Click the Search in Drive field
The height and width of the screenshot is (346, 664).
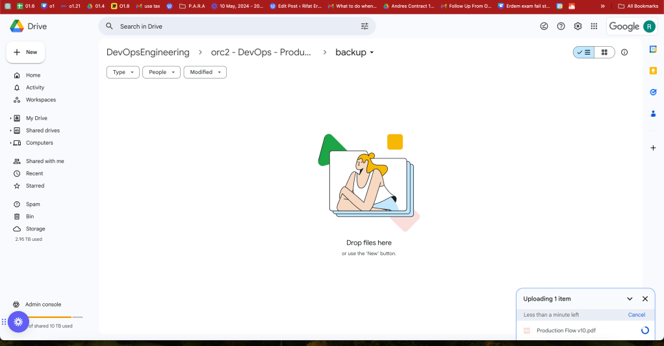[x=236, y=26]
